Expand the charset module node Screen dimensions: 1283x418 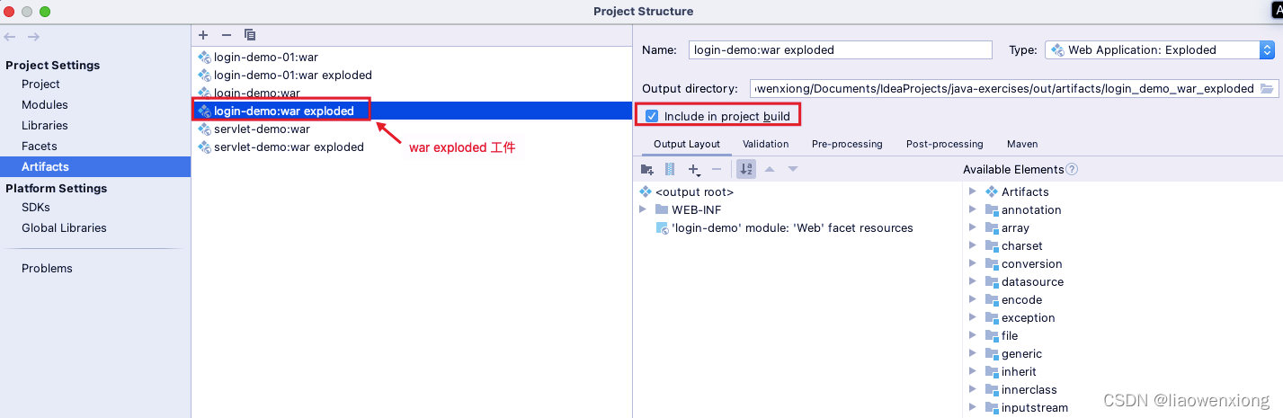click(x=973, y=245)
